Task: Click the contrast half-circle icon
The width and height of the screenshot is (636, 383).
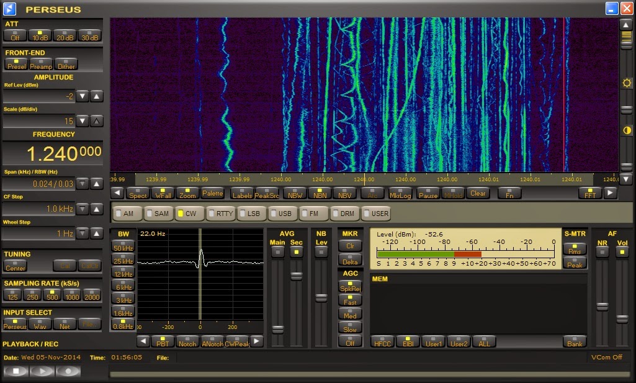Action: 627,130
